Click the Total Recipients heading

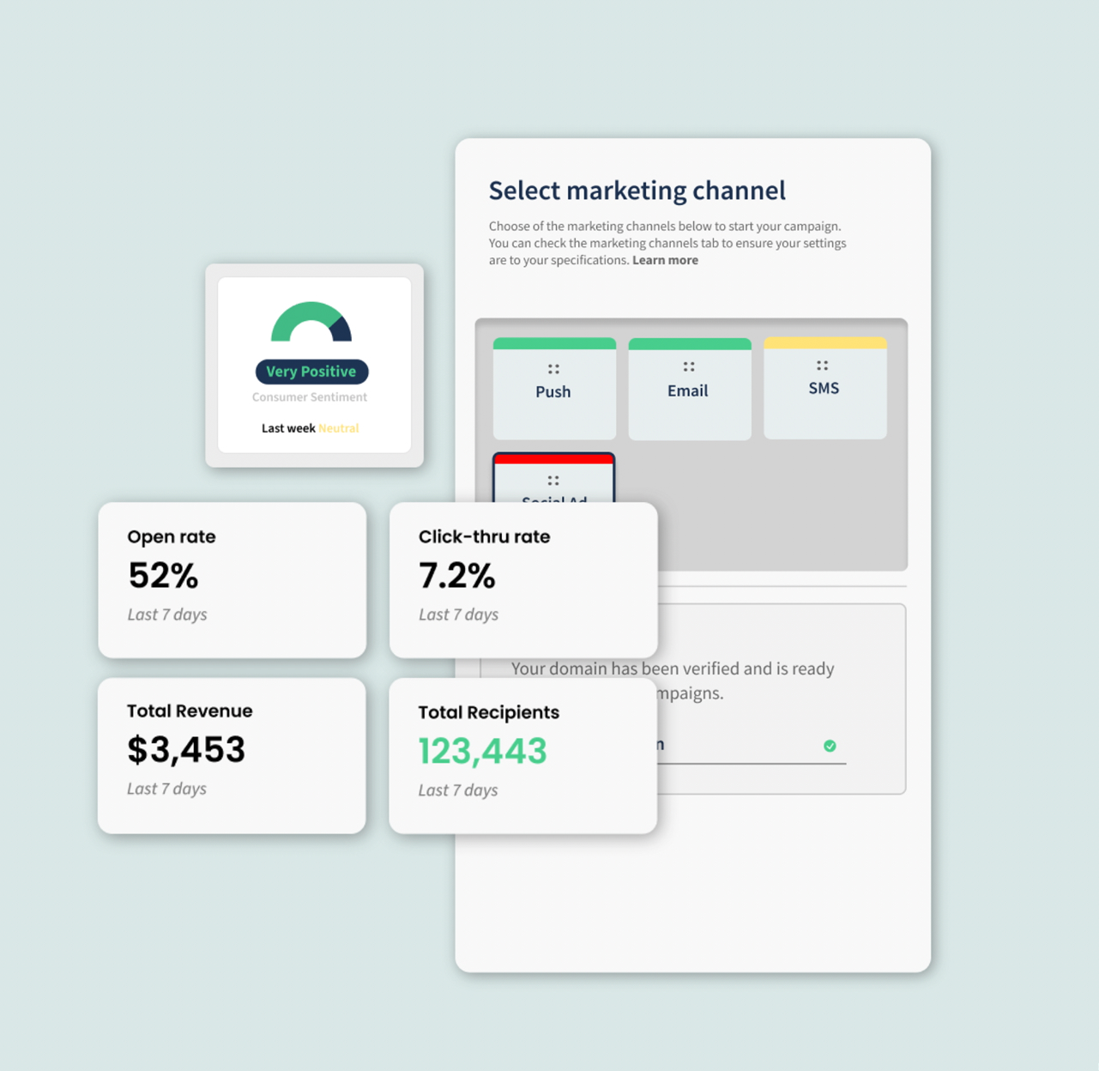click(x=488, y=712)
